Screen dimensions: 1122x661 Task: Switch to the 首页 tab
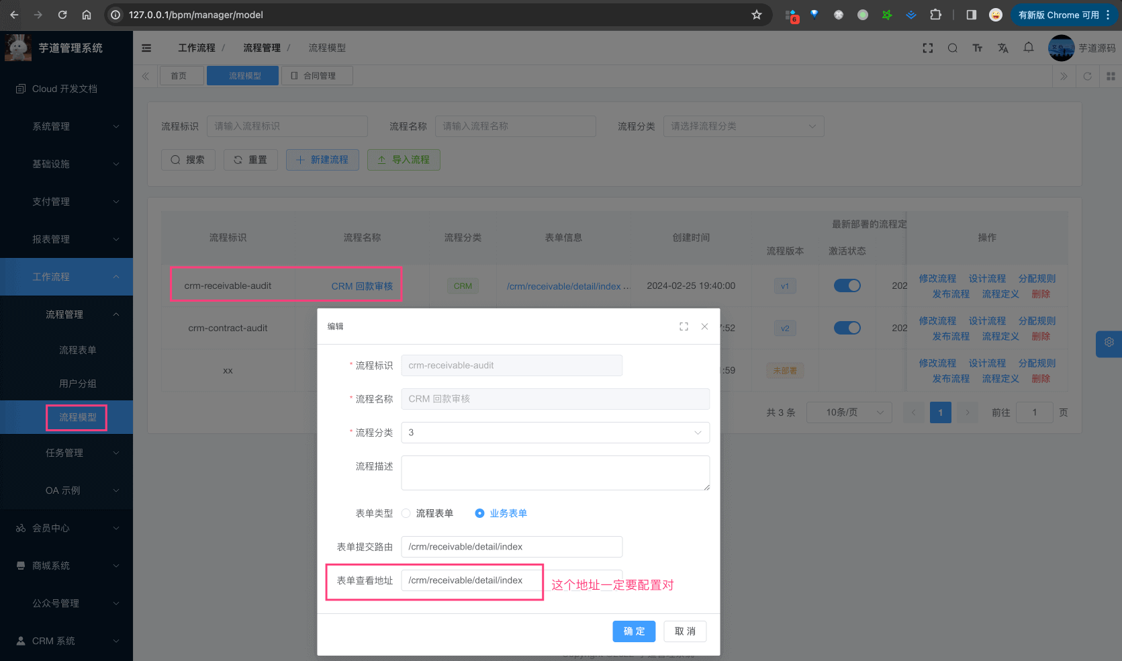point(181,75)
